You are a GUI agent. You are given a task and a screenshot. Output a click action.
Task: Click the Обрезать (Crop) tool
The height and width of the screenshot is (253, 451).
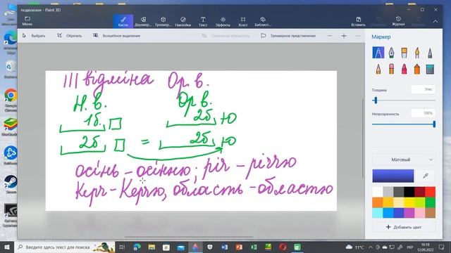tap(69, 36)
